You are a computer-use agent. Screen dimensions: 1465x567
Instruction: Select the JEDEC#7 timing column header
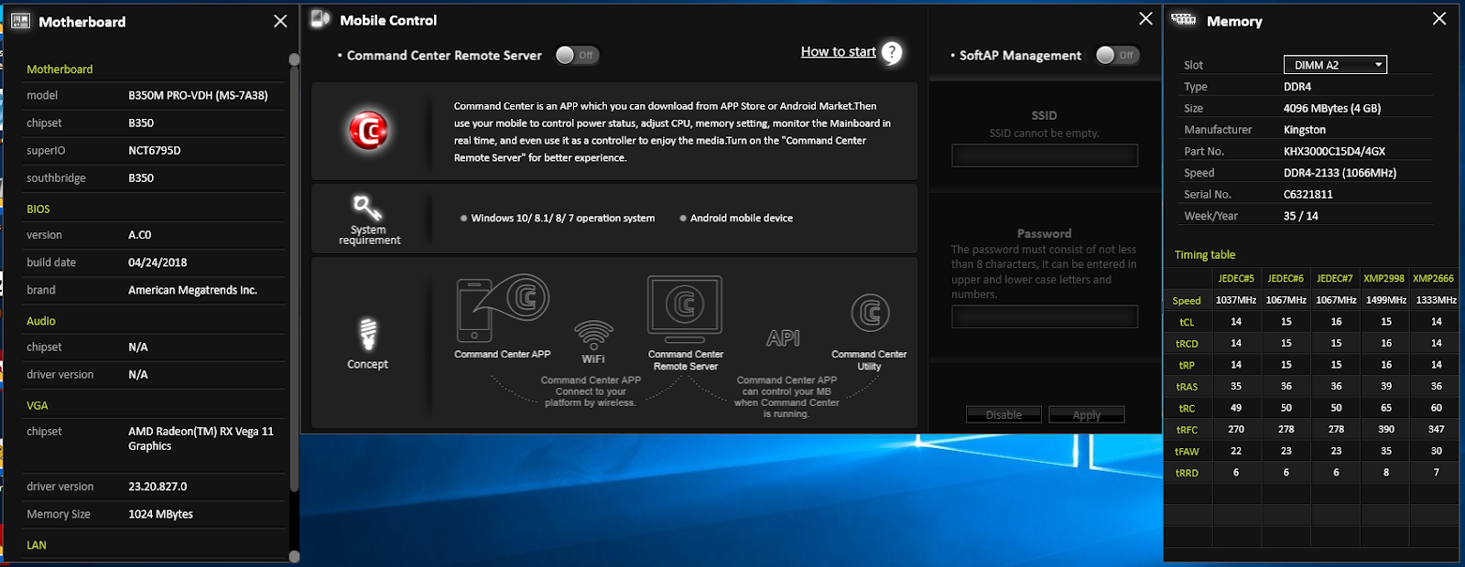click(x=1335, y=278)
